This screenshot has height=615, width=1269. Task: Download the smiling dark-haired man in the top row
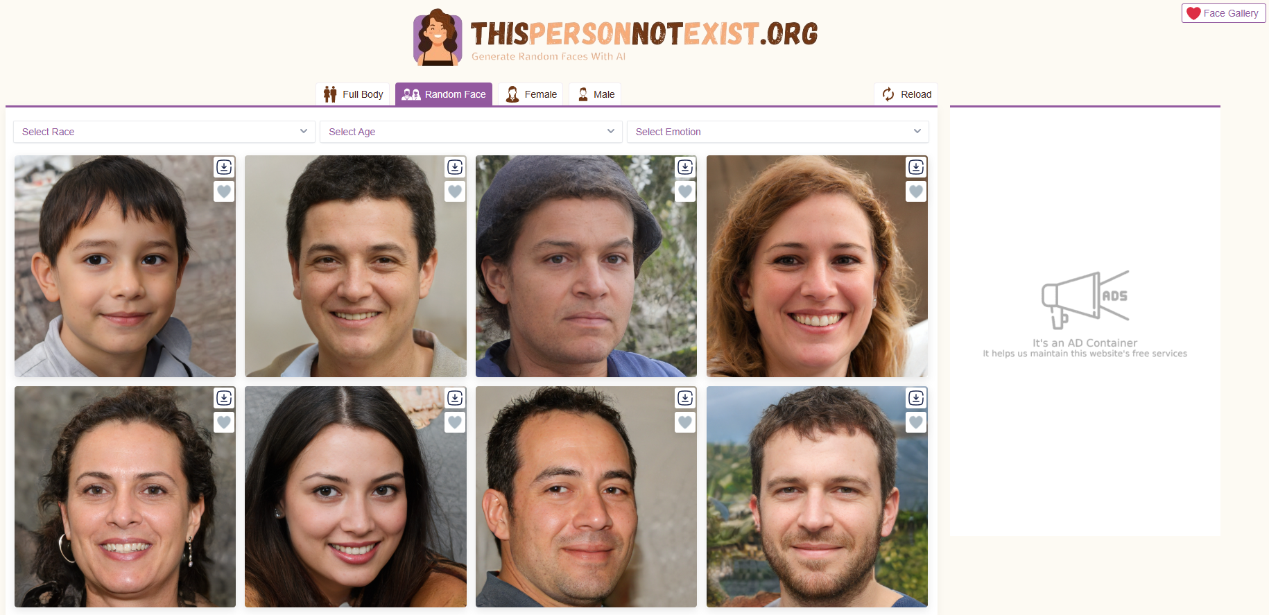tap(455, 167)
